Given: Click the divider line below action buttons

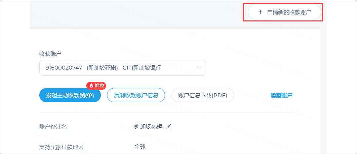Looking at the screenshot, I should tap(167, 113).
